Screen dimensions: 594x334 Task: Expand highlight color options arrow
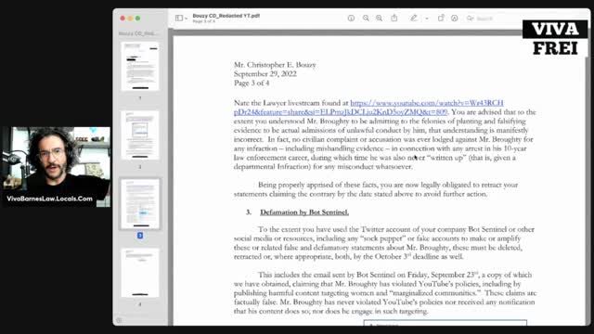(x=427, y=19)
